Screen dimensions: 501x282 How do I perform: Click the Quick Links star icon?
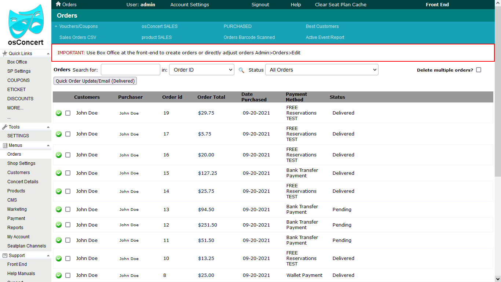point(5,54)
